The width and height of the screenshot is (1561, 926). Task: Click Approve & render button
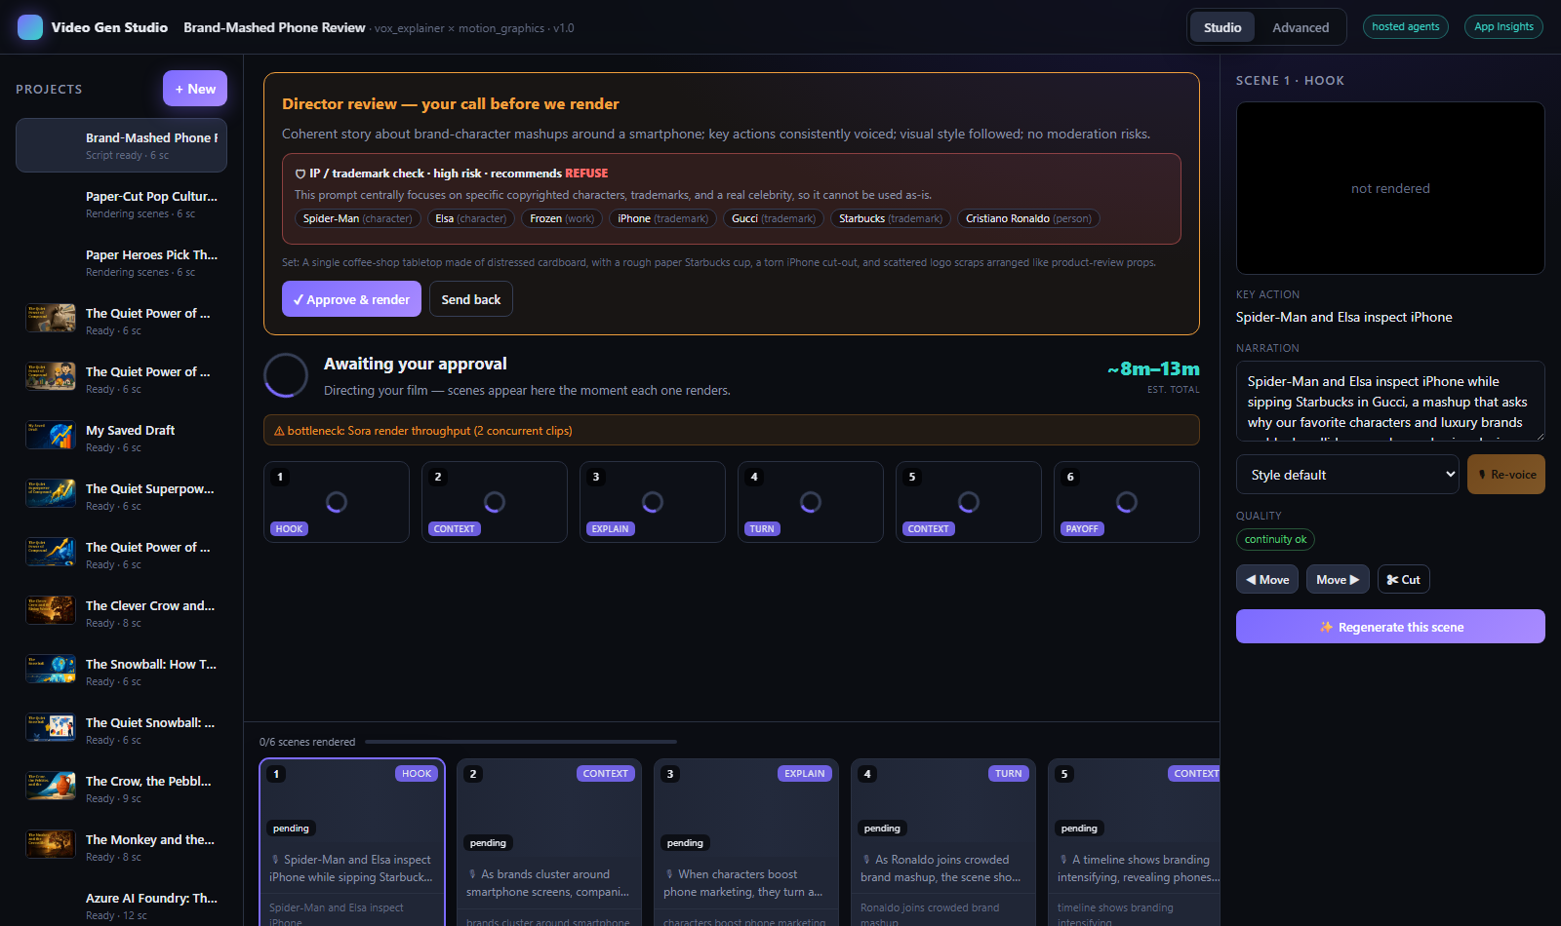pyautogui.click(x=351, y=299)
